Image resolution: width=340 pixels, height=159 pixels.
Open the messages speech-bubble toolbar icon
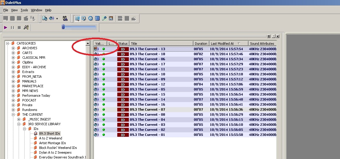click(84, 18)
